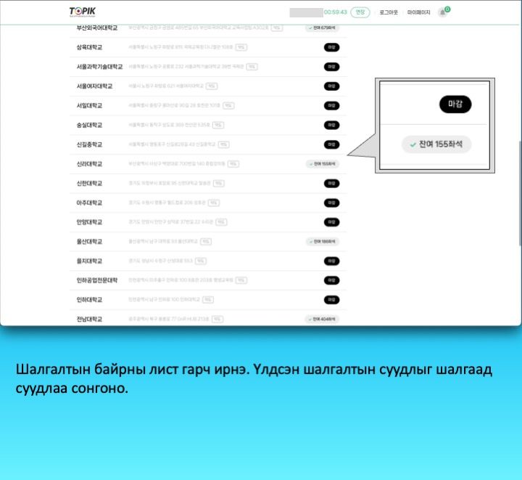The height and width of the screenshot is (480, 522).
Task: Open the map tag next to 을지대학교 address
Action: tap(201, 261)
